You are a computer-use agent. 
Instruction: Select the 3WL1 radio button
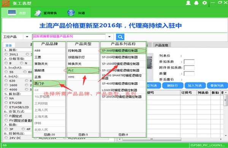click(x=6, y=54)
